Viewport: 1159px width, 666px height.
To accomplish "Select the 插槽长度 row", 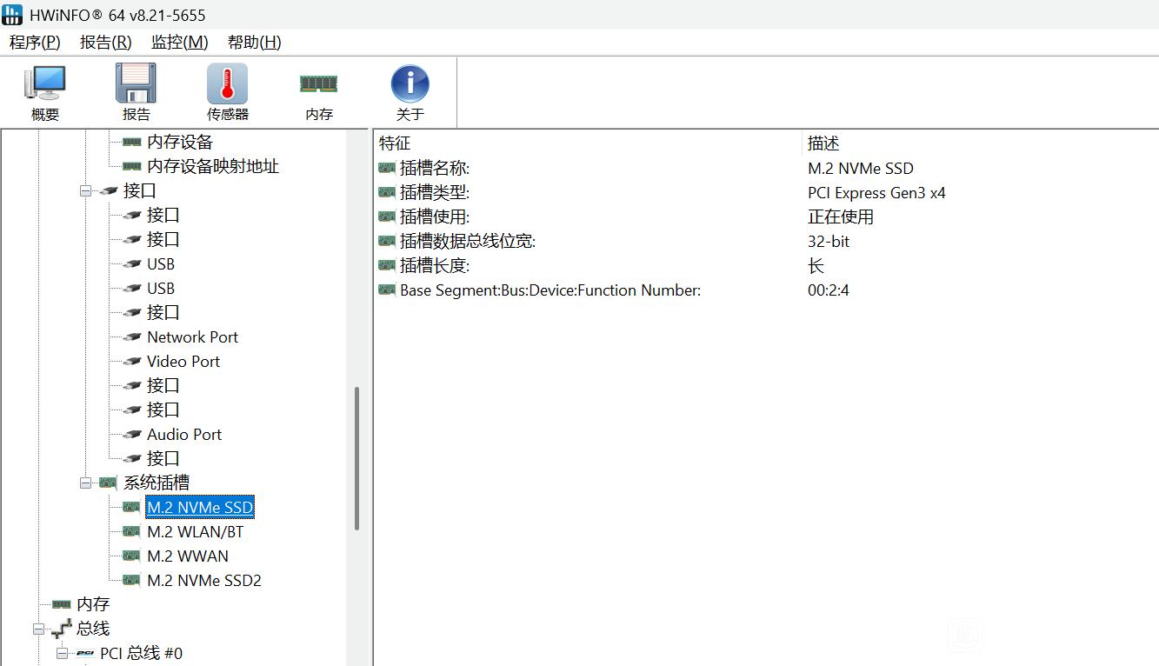I will point(766,266).
